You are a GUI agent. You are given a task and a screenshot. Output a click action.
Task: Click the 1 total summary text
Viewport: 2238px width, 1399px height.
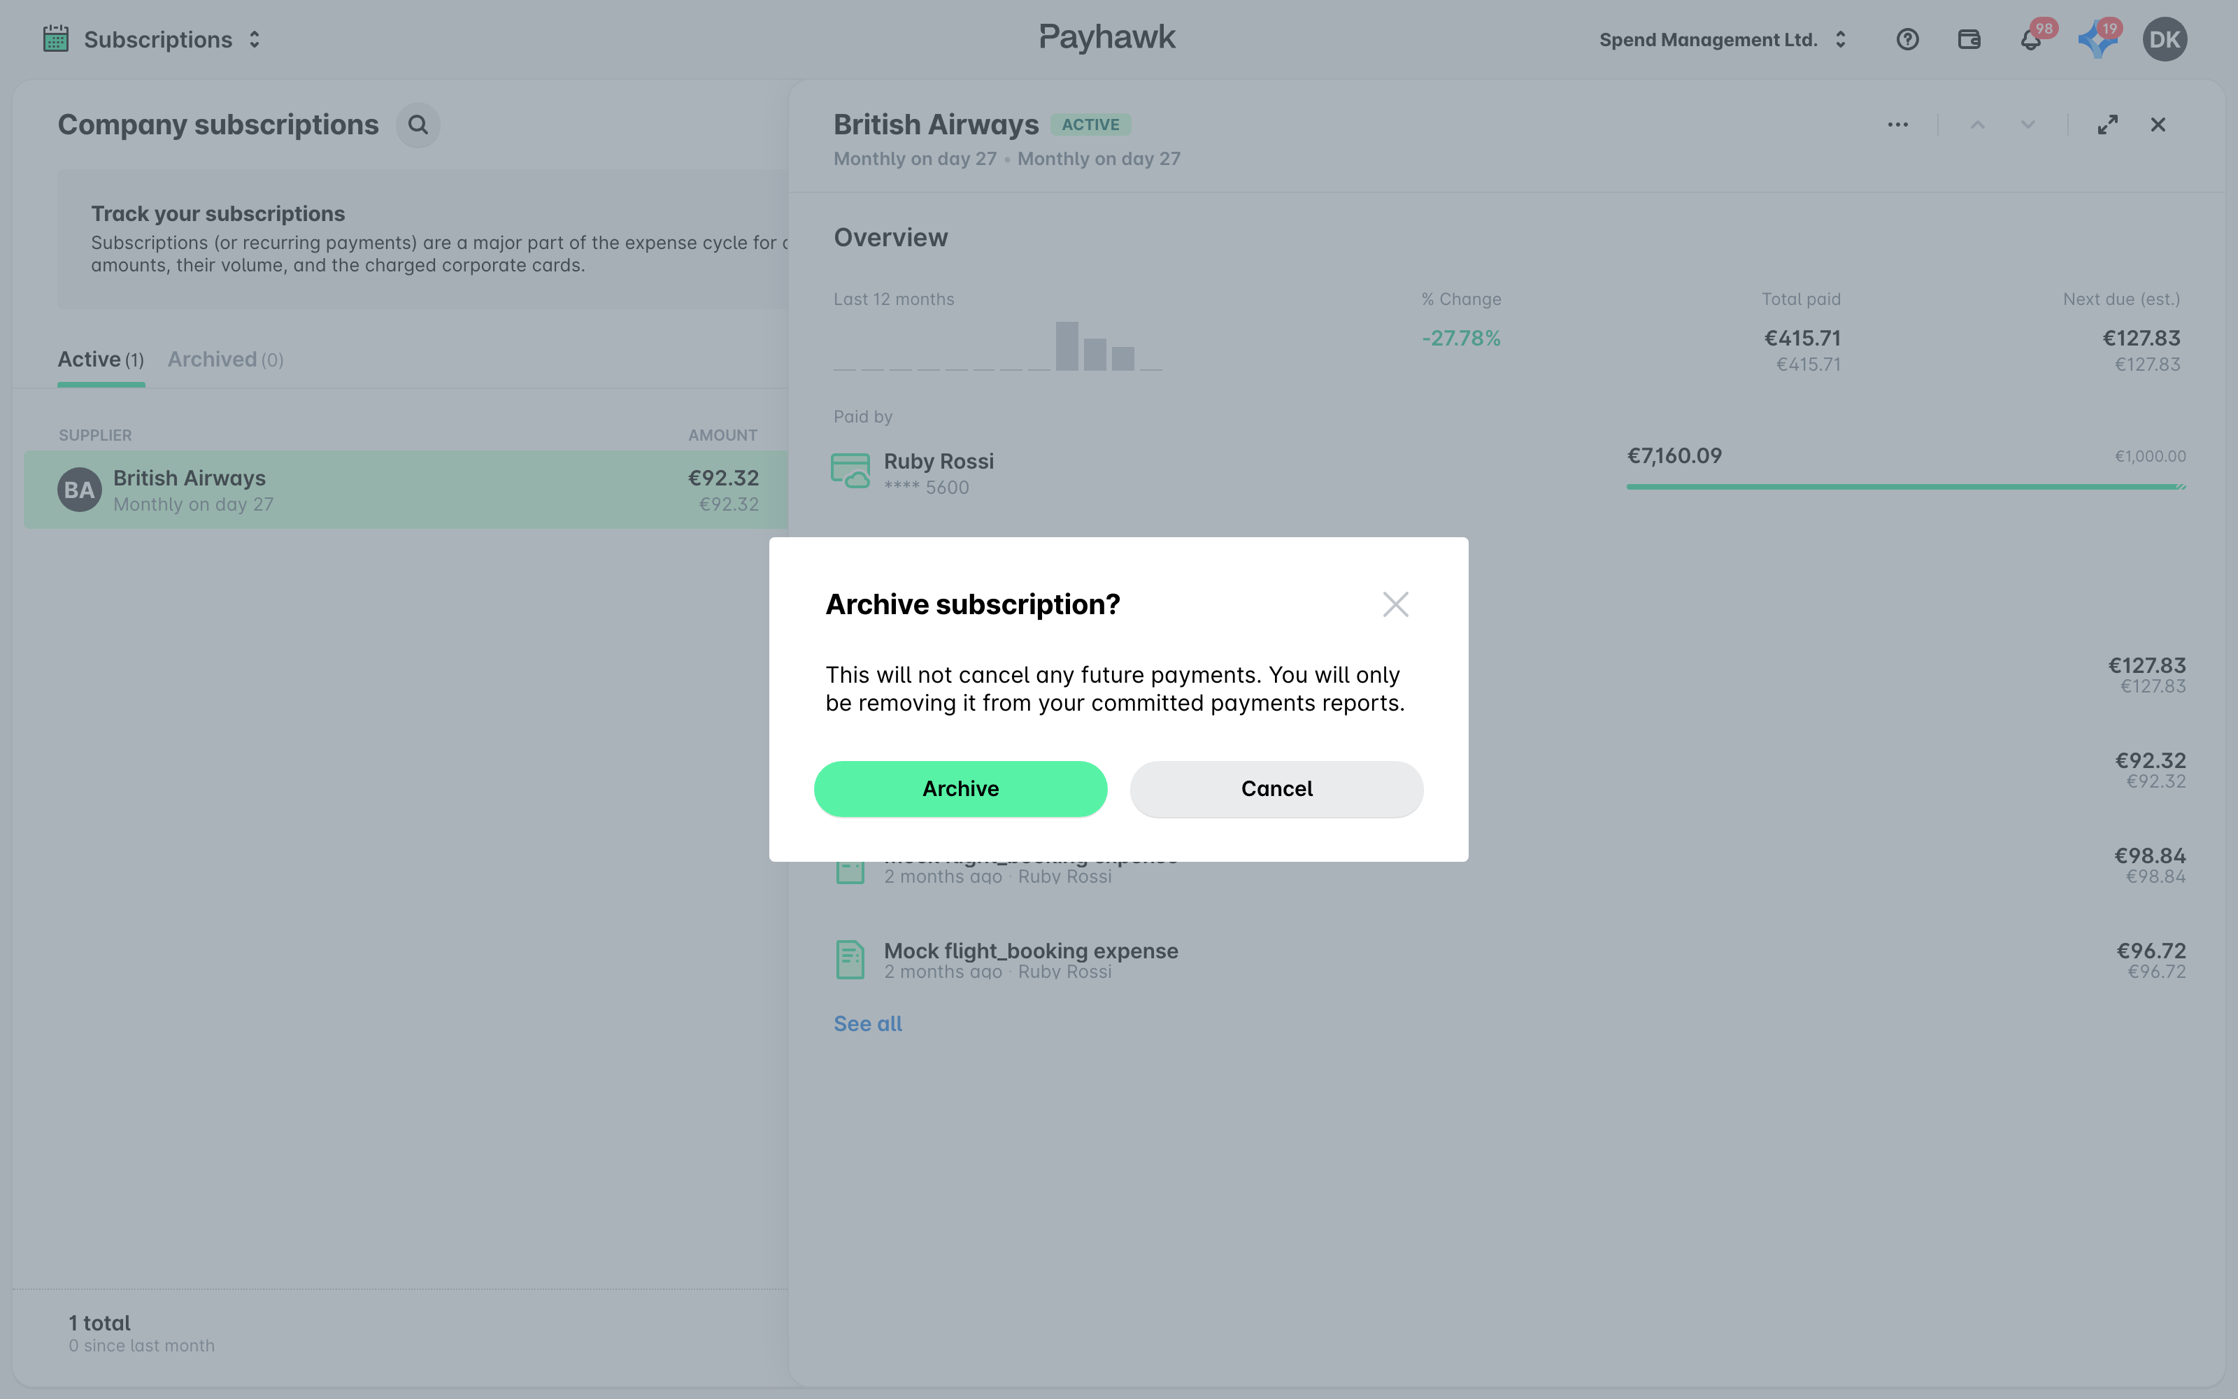(99, 1323)
